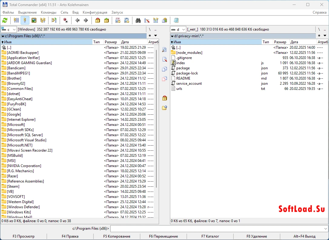Toggle the detailed full view mode
The width and height of the screenshot is (329, 240).
pos(25,21)
